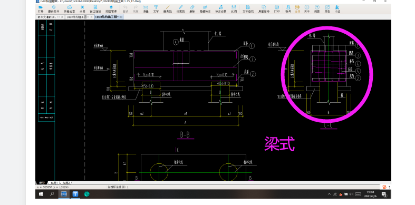
Task: Open 最近打开 recent files list
Action: point(53,9)
